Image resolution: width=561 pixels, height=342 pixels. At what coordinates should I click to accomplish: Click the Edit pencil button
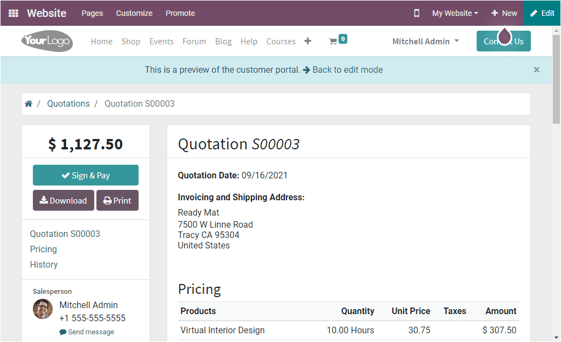[542, 13]
